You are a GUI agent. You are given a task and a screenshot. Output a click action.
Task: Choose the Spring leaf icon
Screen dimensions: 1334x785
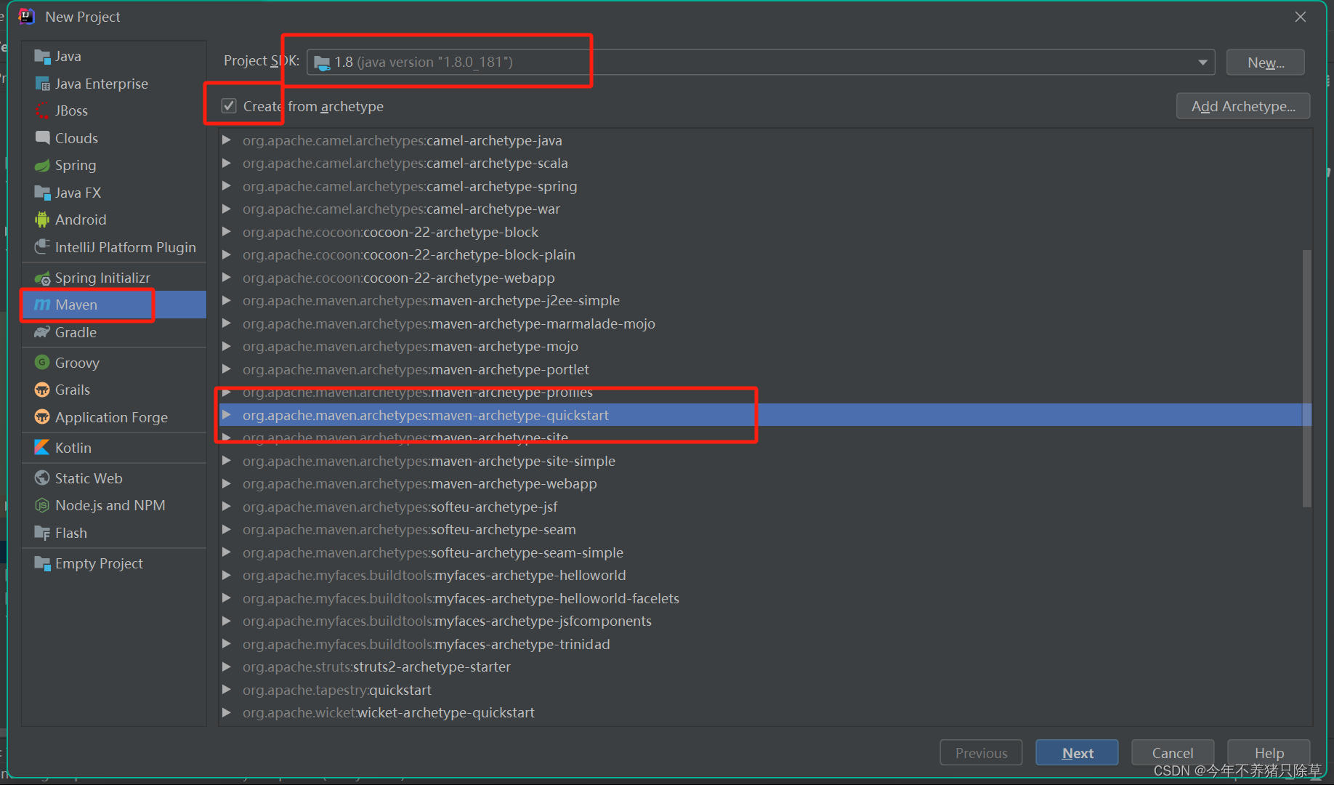[42, 165]
